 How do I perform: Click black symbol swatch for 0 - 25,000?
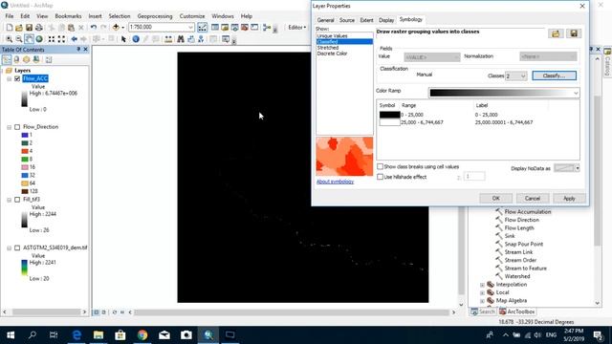coord(389,115)
